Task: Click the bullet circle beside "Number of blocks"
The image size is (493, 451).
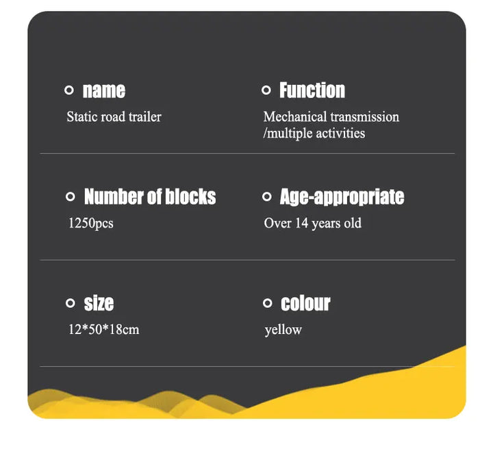Action: (x=70, y=197)
